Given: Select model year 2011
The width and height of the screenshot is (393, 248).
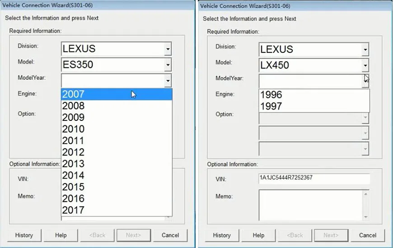Looking at the screenshot, I should click(117, 141).
